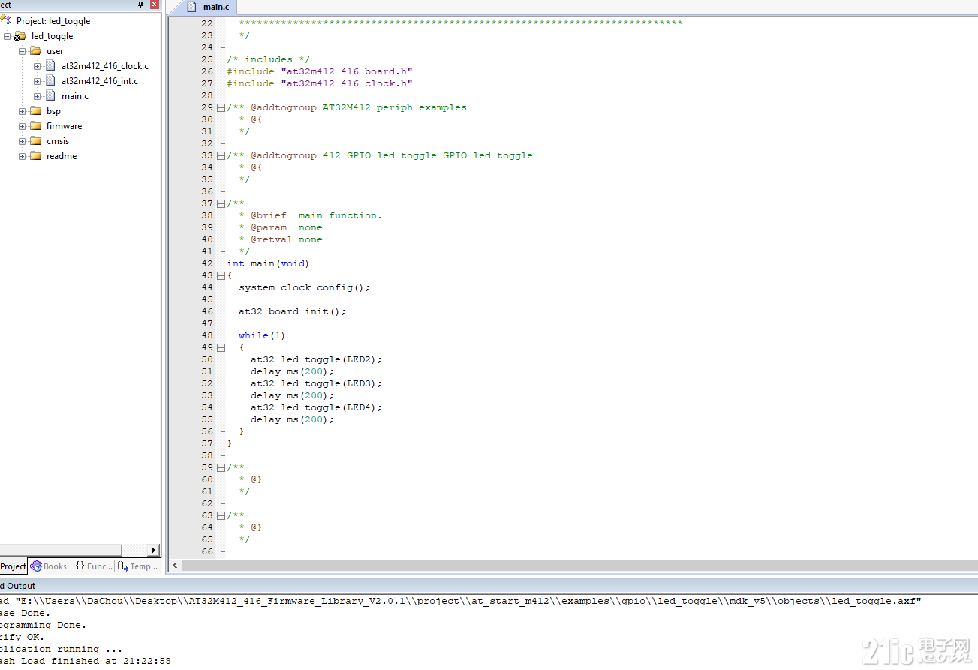Fold the while loop block at line 49
The width and height of the screenshot is (978, 670).
coord(221,347)
